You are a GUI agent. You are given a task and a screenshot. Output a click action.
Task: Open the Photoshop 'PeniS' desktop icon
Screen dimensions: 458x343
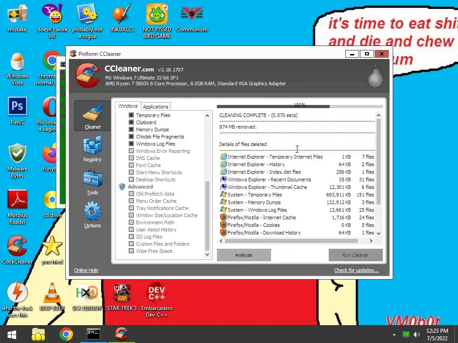point(17,111)
